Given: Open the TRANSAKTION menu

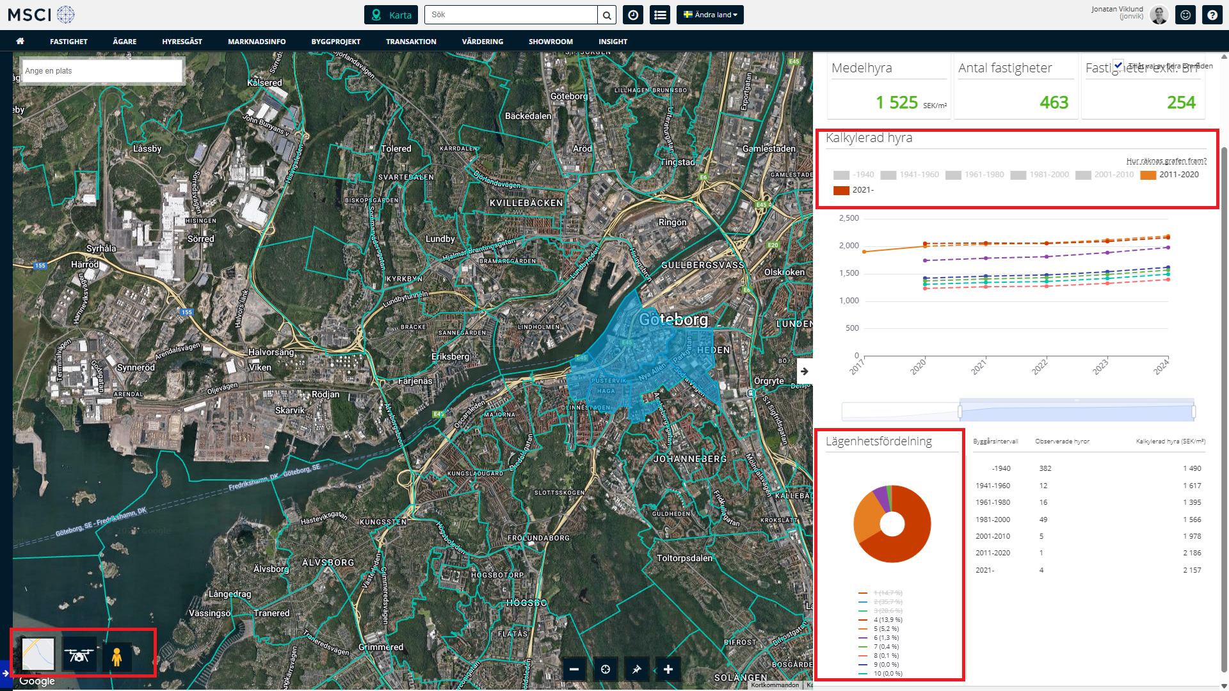Looking at the screenshot, I should [x=411, y=42].
